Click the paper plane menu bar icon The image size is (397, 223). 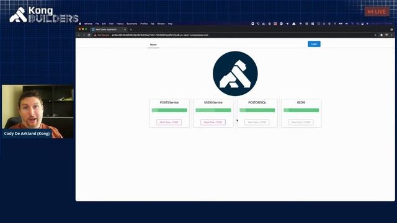click(287, 24)
